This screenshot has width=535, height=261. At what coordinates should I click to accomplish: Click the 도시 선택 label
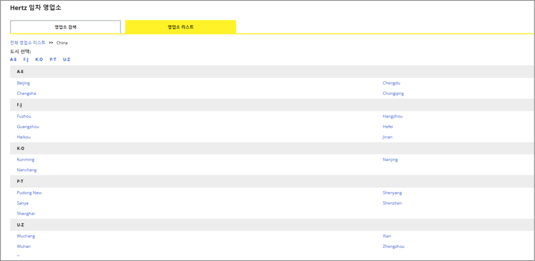[x=20, y=52]
